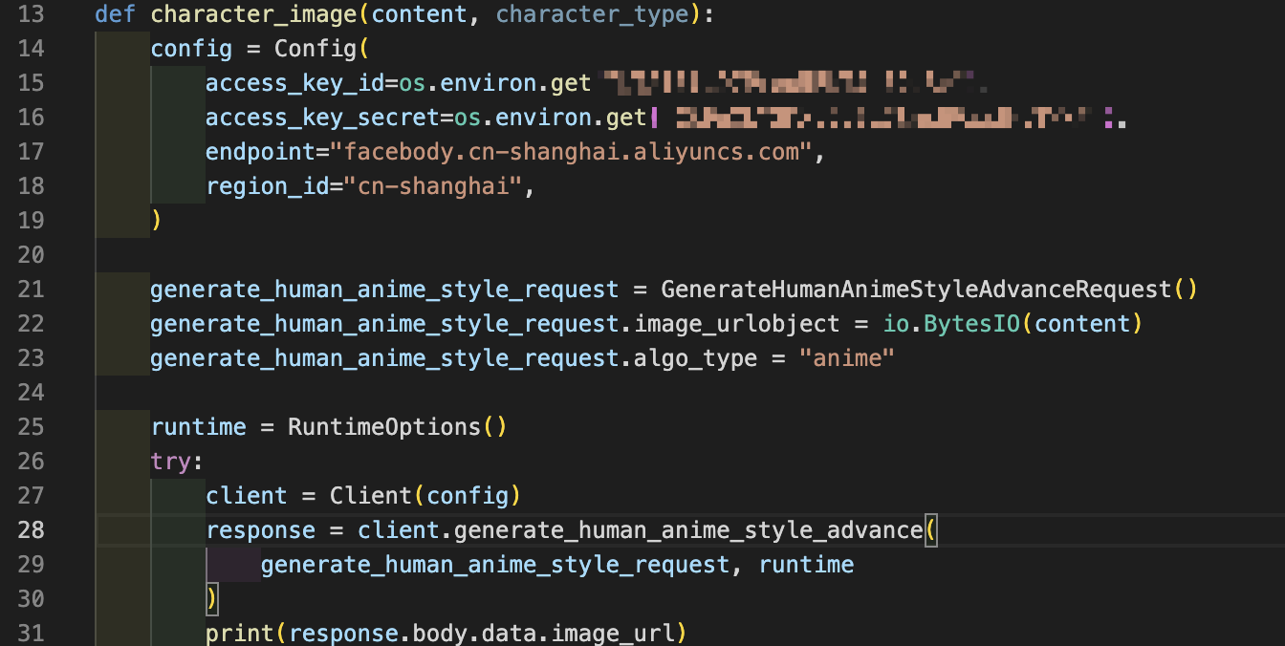This screenshot has height=646, width=1285.
Task: Click line number 24 in the gutter
Action: (31, 393)
